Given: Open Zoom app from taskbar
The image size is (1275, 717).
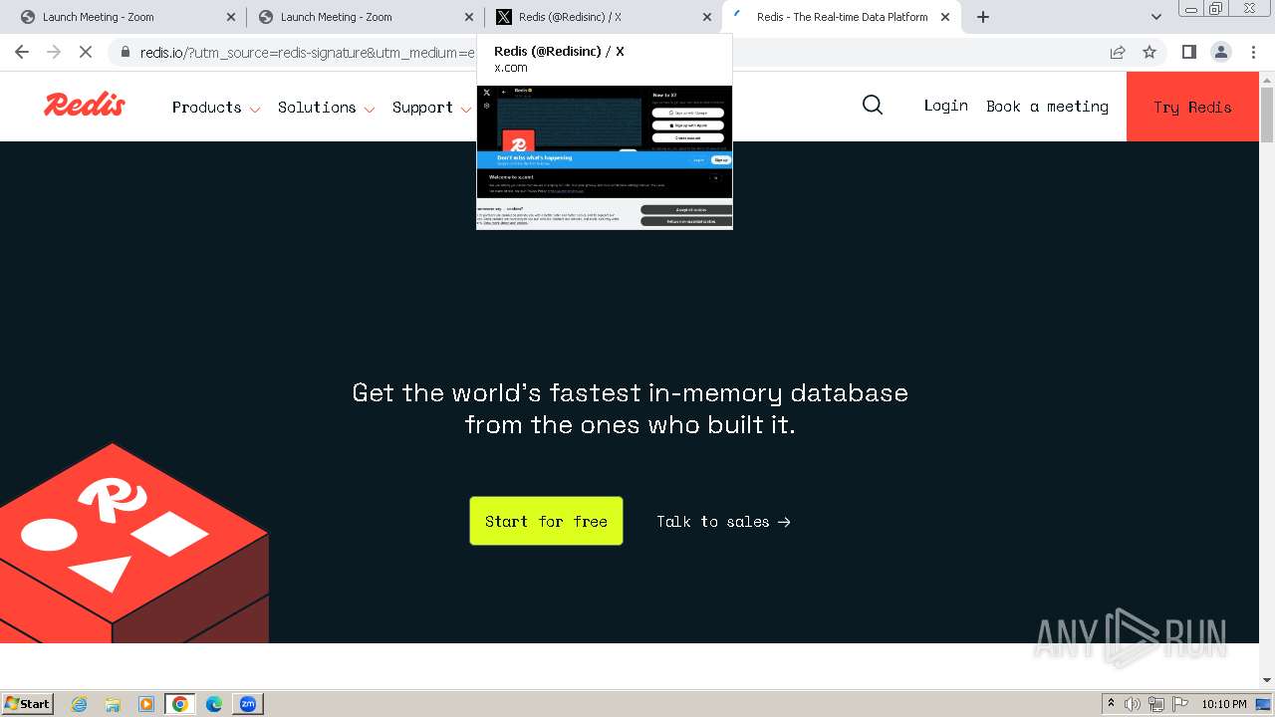Looking at the screenshot, I should pyautogui.click(x=247, y=704).
